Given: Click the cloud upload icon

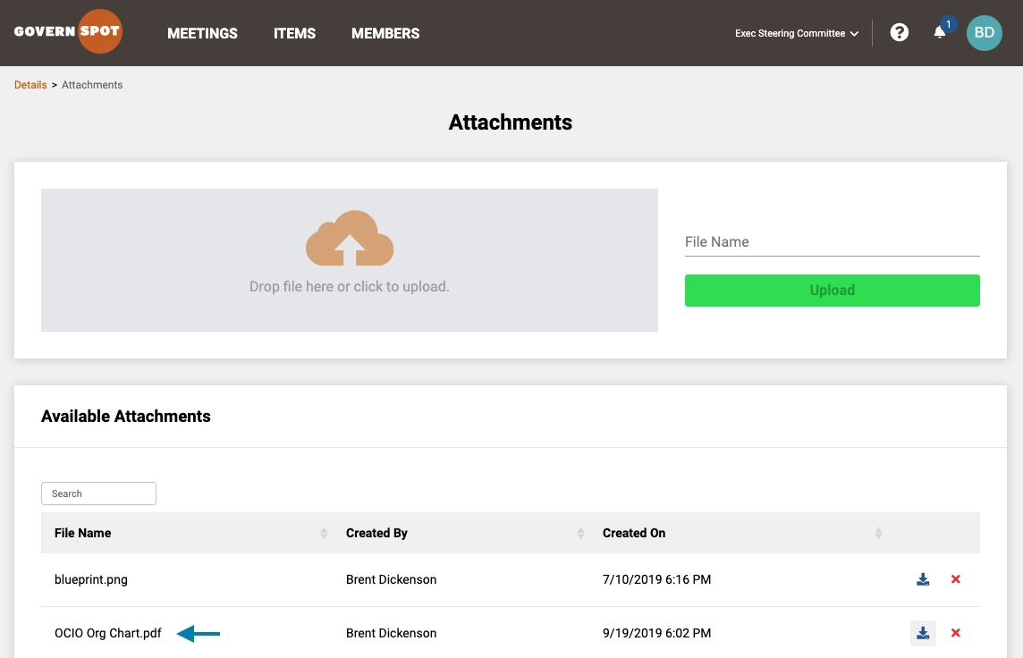Looking at the screenshot, I should (x=350, y=238).
